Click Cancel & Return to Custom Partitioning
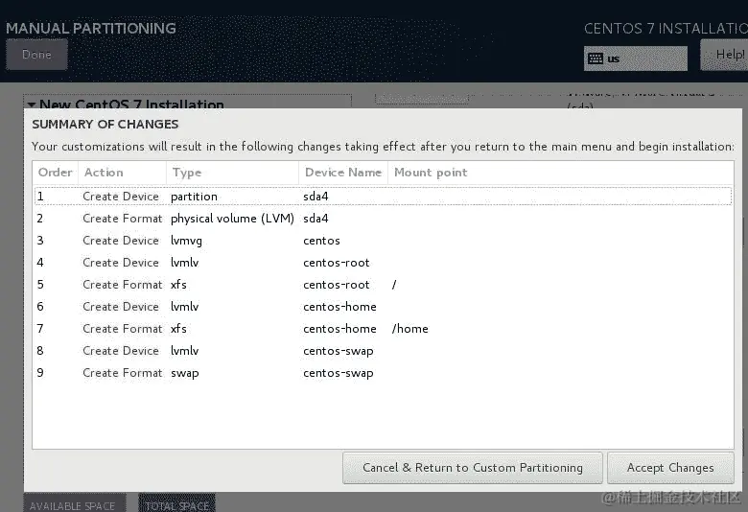This screenshot has height=512, width=748. [x=472, y=468]
